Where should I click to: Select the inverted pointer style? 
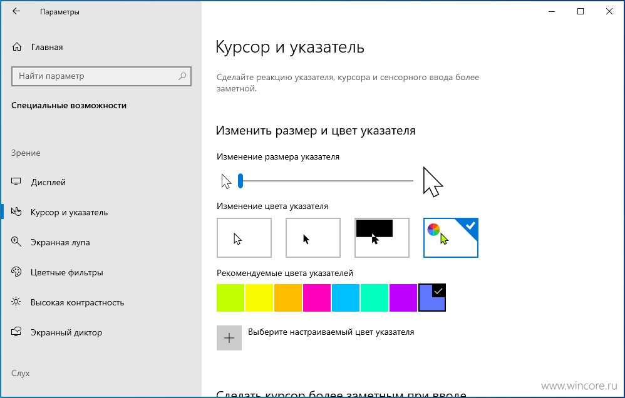(381, 238)
